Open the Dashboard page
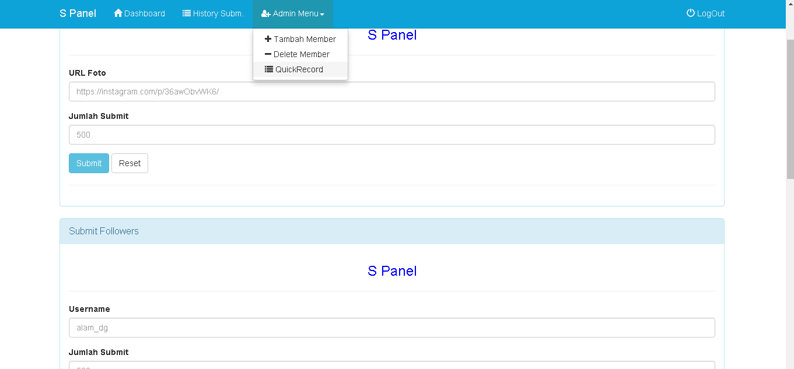The image size is (794, 369). point(144,13)
